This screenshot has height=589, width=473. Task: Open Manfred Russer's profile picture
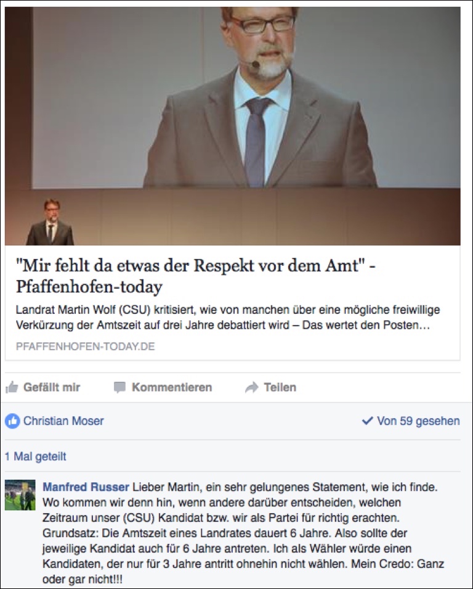click(20, 495)
